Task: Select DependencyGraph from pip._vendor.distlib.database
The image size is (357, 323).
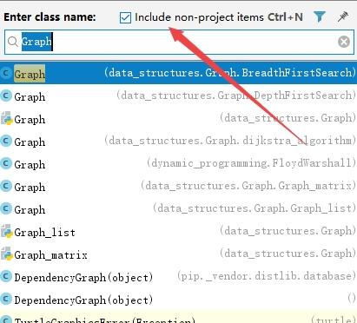Action: [178, 276]
